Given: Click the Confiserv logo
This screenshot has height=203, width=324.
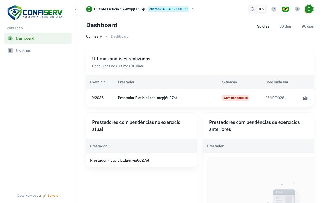Looking at the screenshot, I should point(35,12).
